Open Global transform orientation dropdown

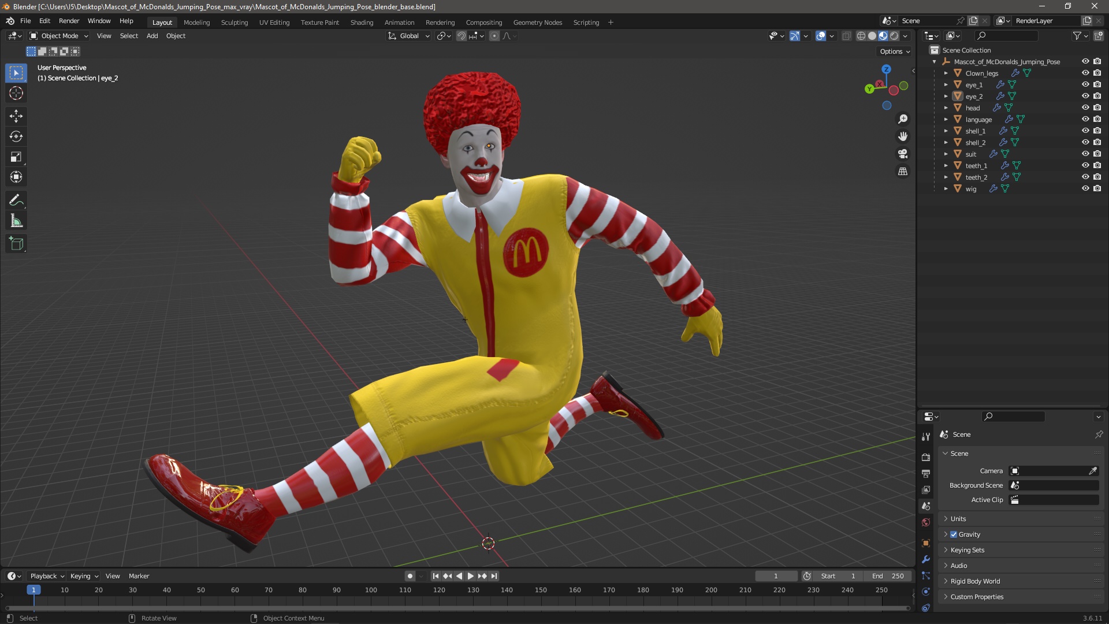pyautogui.click(x=409, y=36)
